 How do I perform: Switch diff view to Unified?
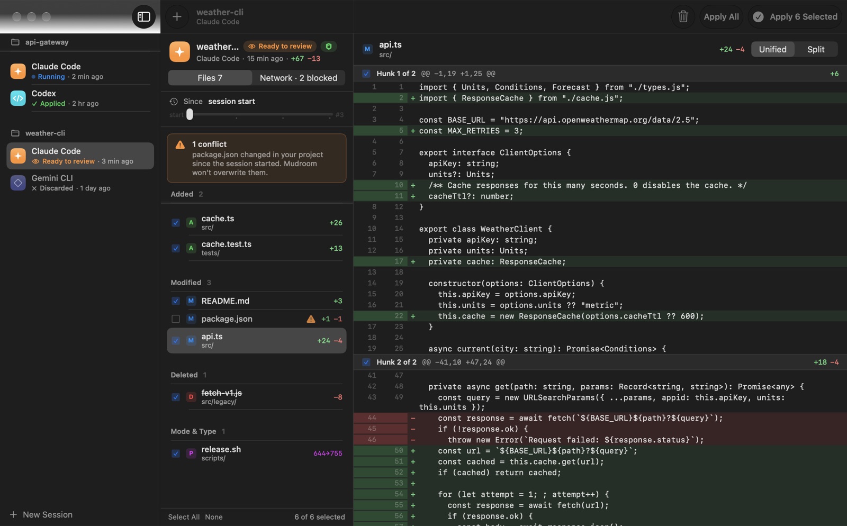point(773,49)
